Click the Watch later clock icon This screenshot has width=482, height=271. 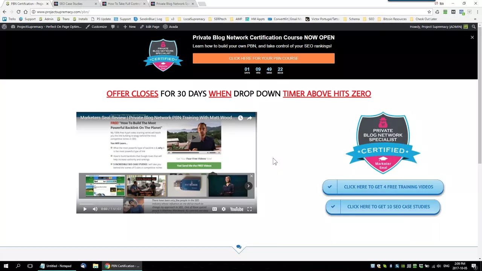tap(240, 118)
